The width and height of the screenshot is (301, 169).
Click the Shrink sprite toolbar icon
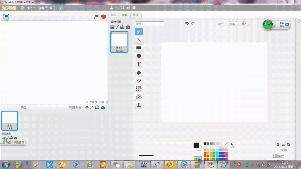click(128, 8)
